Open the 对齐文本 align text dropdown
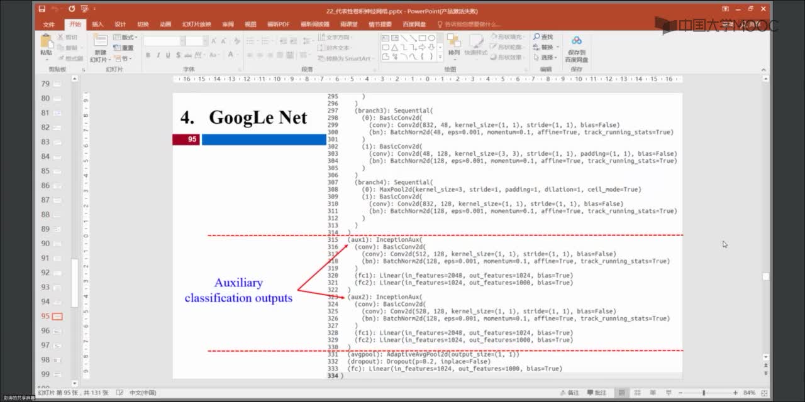The image size is (805, 402). point(336,48)
